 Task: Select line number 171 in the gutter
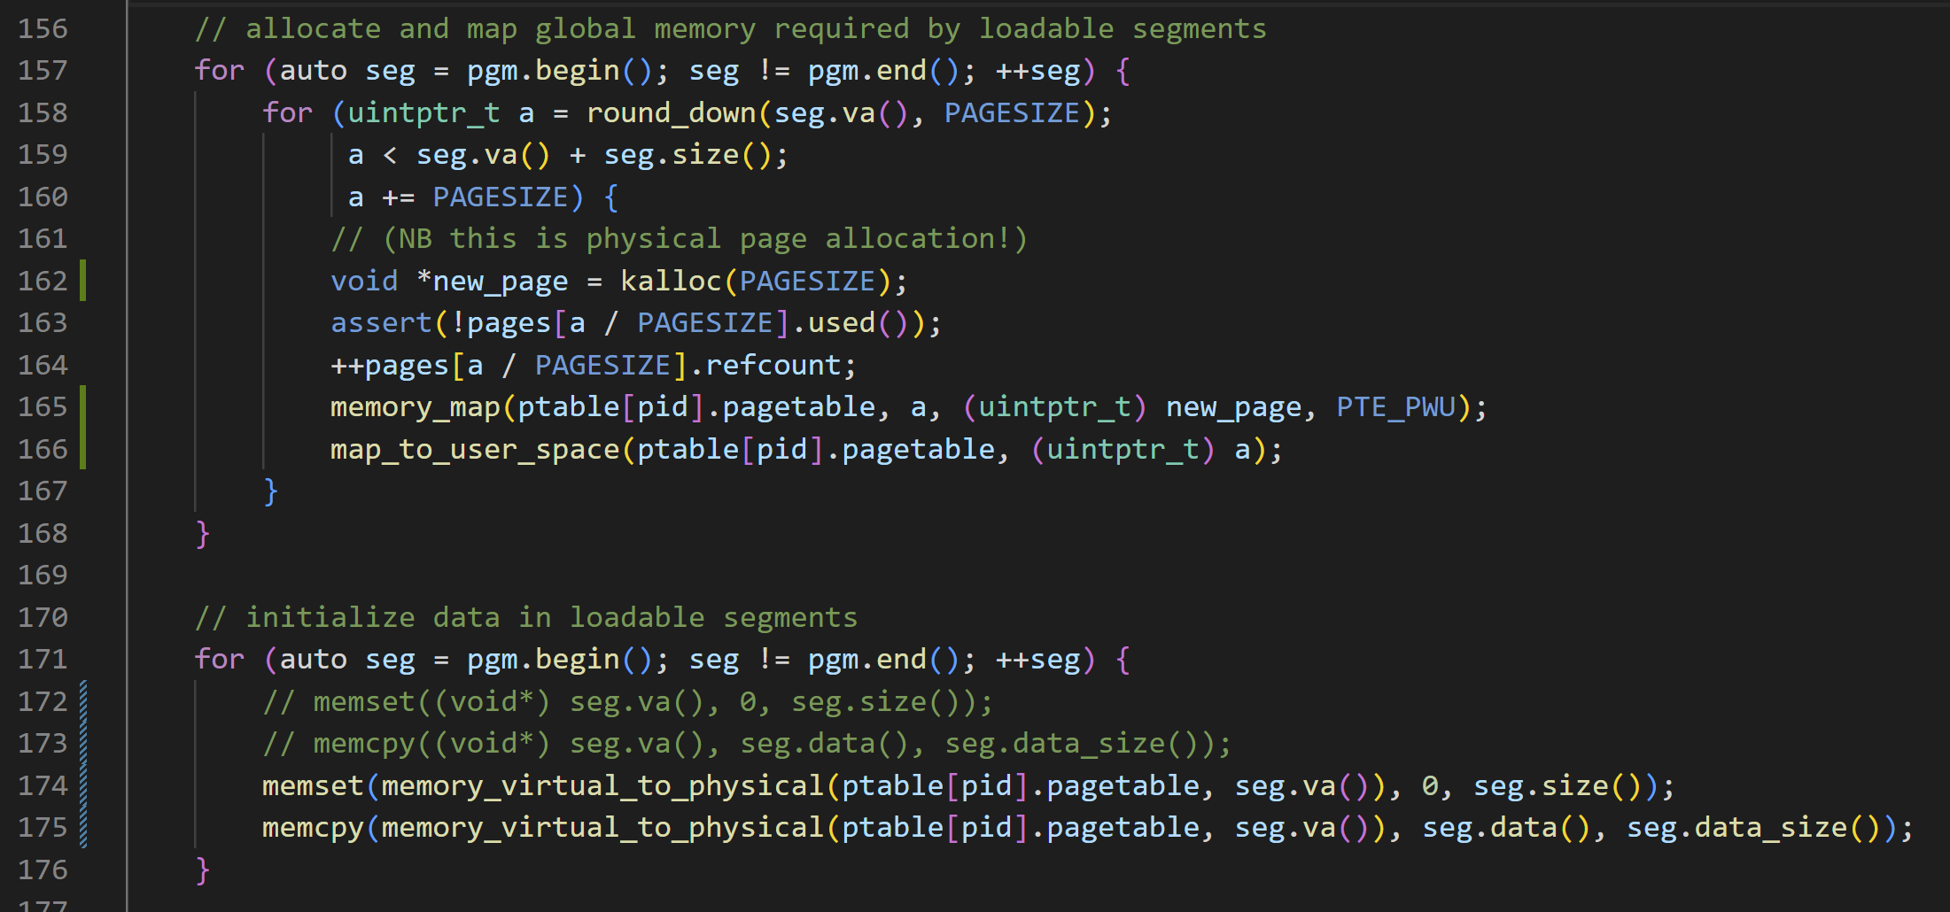click(x=43, y=660)
